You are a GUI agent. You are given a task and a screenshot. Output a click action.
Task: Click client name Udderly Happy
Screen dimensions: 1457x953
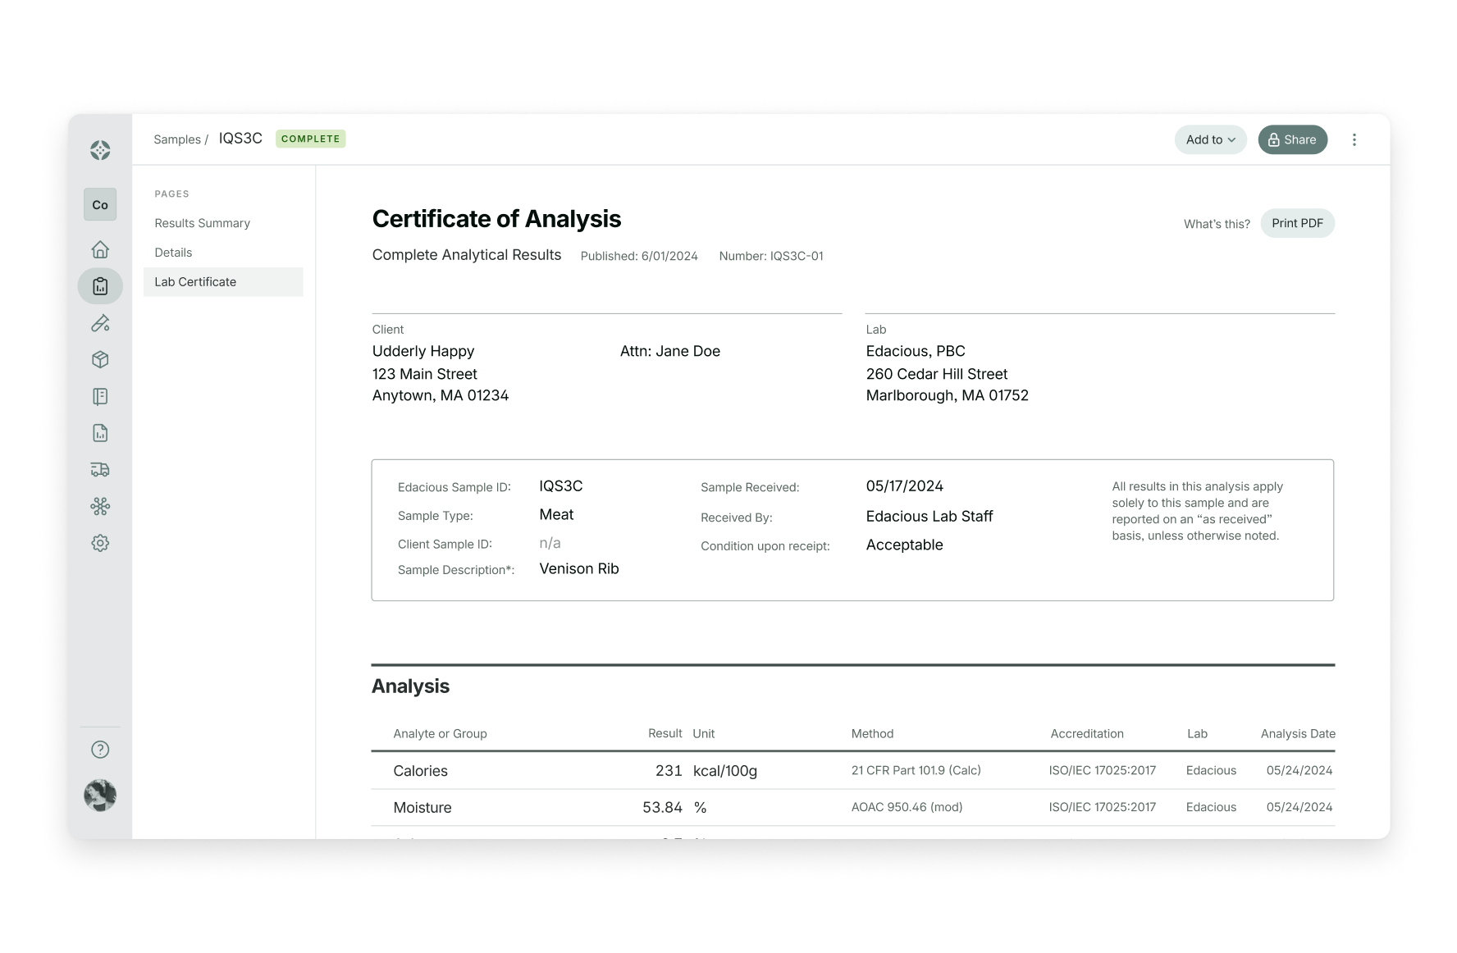tap(423, 351)
